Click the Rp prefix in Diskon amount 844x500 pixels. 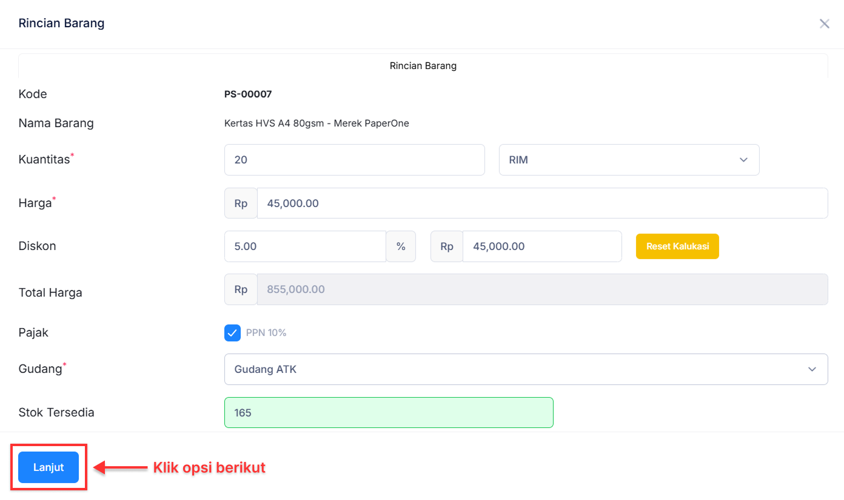447,246
